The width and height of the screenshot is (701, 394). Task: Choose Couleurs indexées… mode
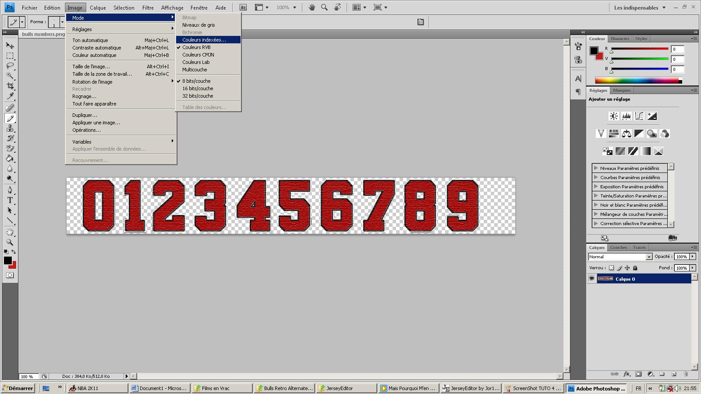pyautogui.click(x=208, y=40)
